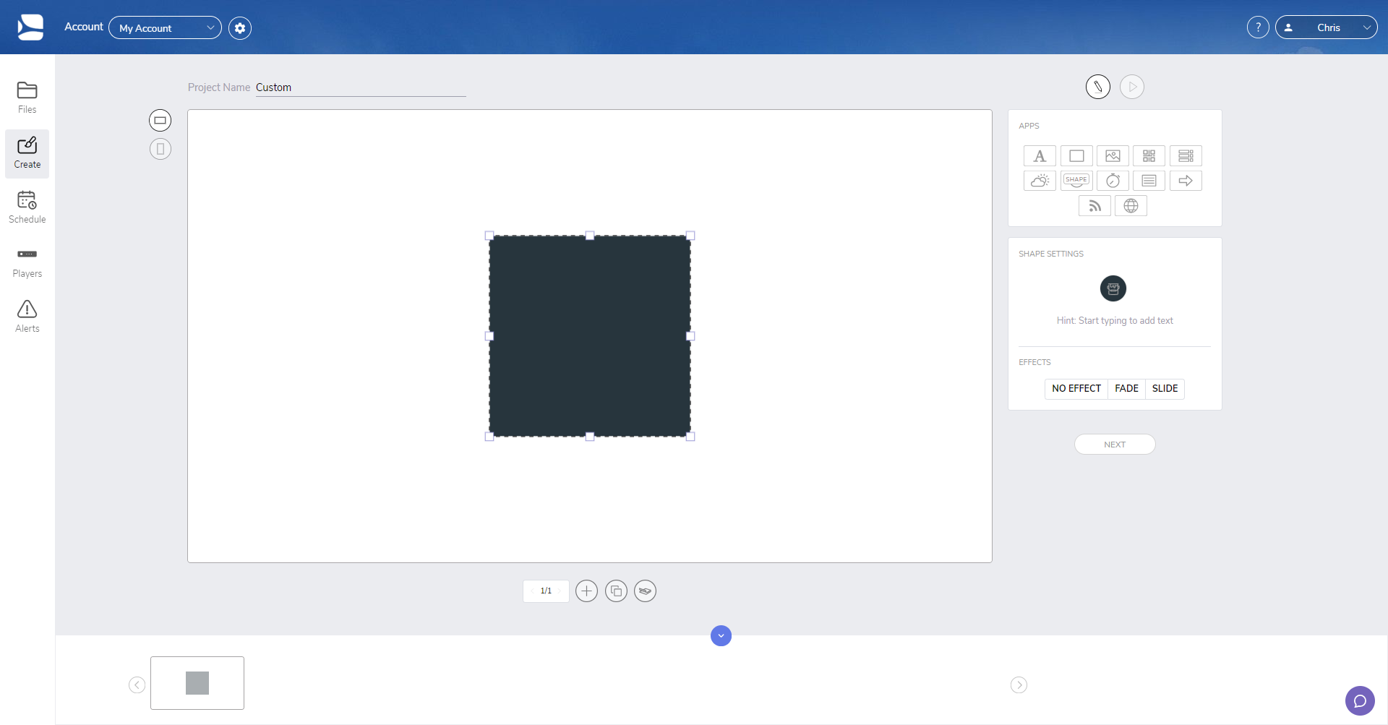
Task: Click the app logo
Action: pos(30,27)
